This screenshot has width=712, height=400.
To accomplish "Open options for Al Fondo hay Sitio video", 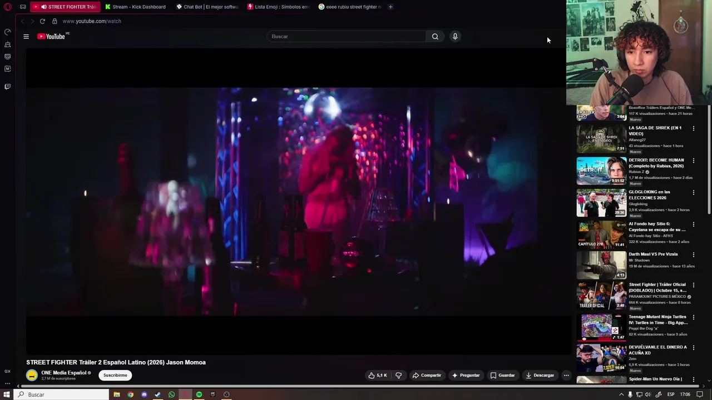I will pyautogui.click(x=694, y=224).
